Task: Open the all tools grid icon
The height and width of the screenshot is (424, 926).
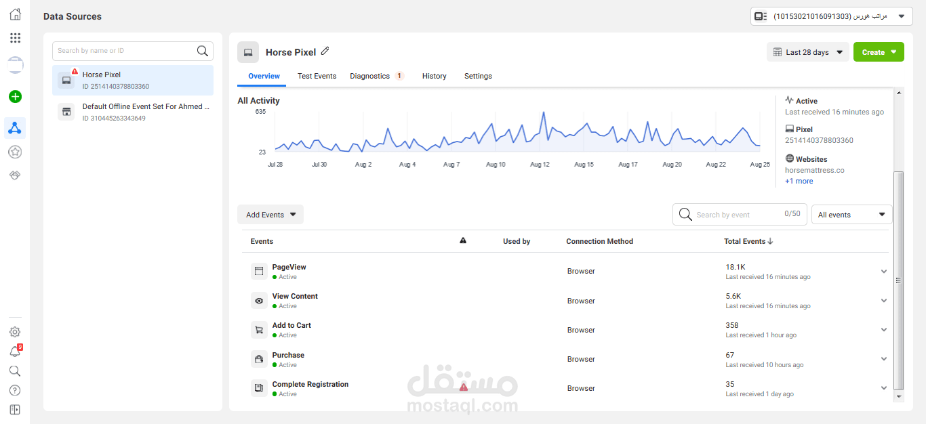Action: (15, 38)
